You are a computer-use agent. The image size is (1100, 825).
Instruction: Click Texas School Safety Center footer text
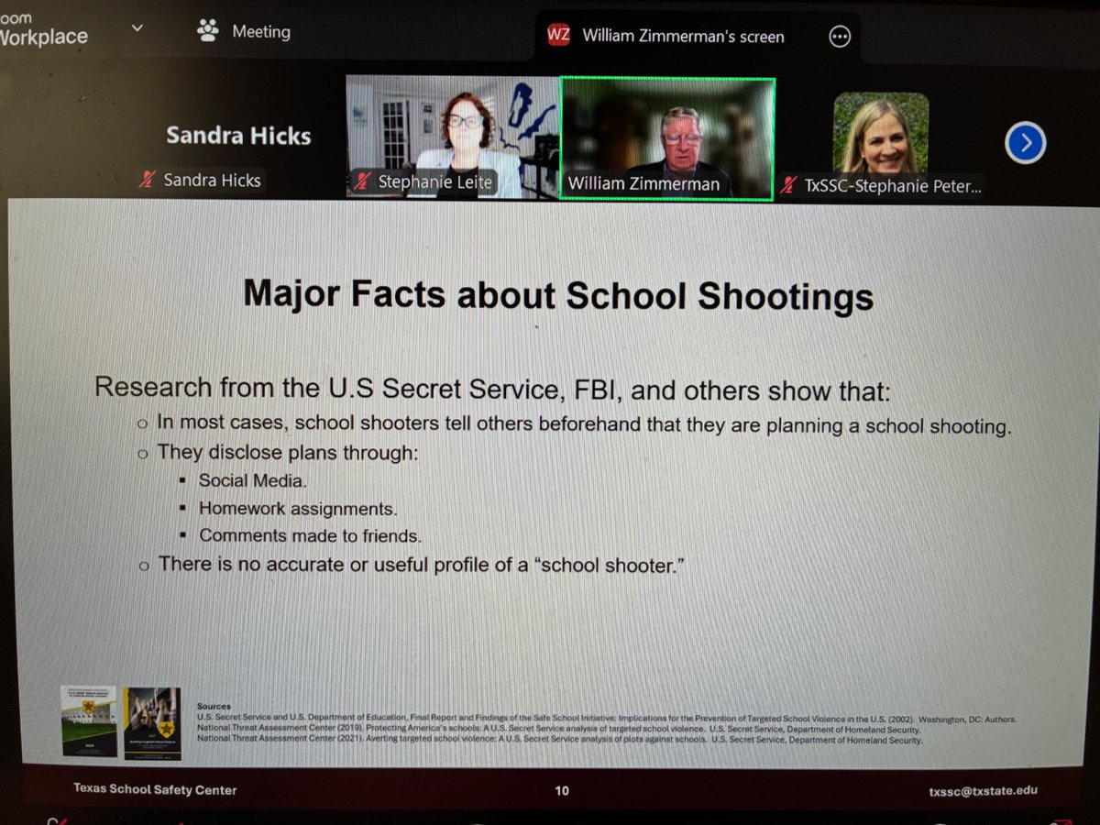click(x=155, y=789)
